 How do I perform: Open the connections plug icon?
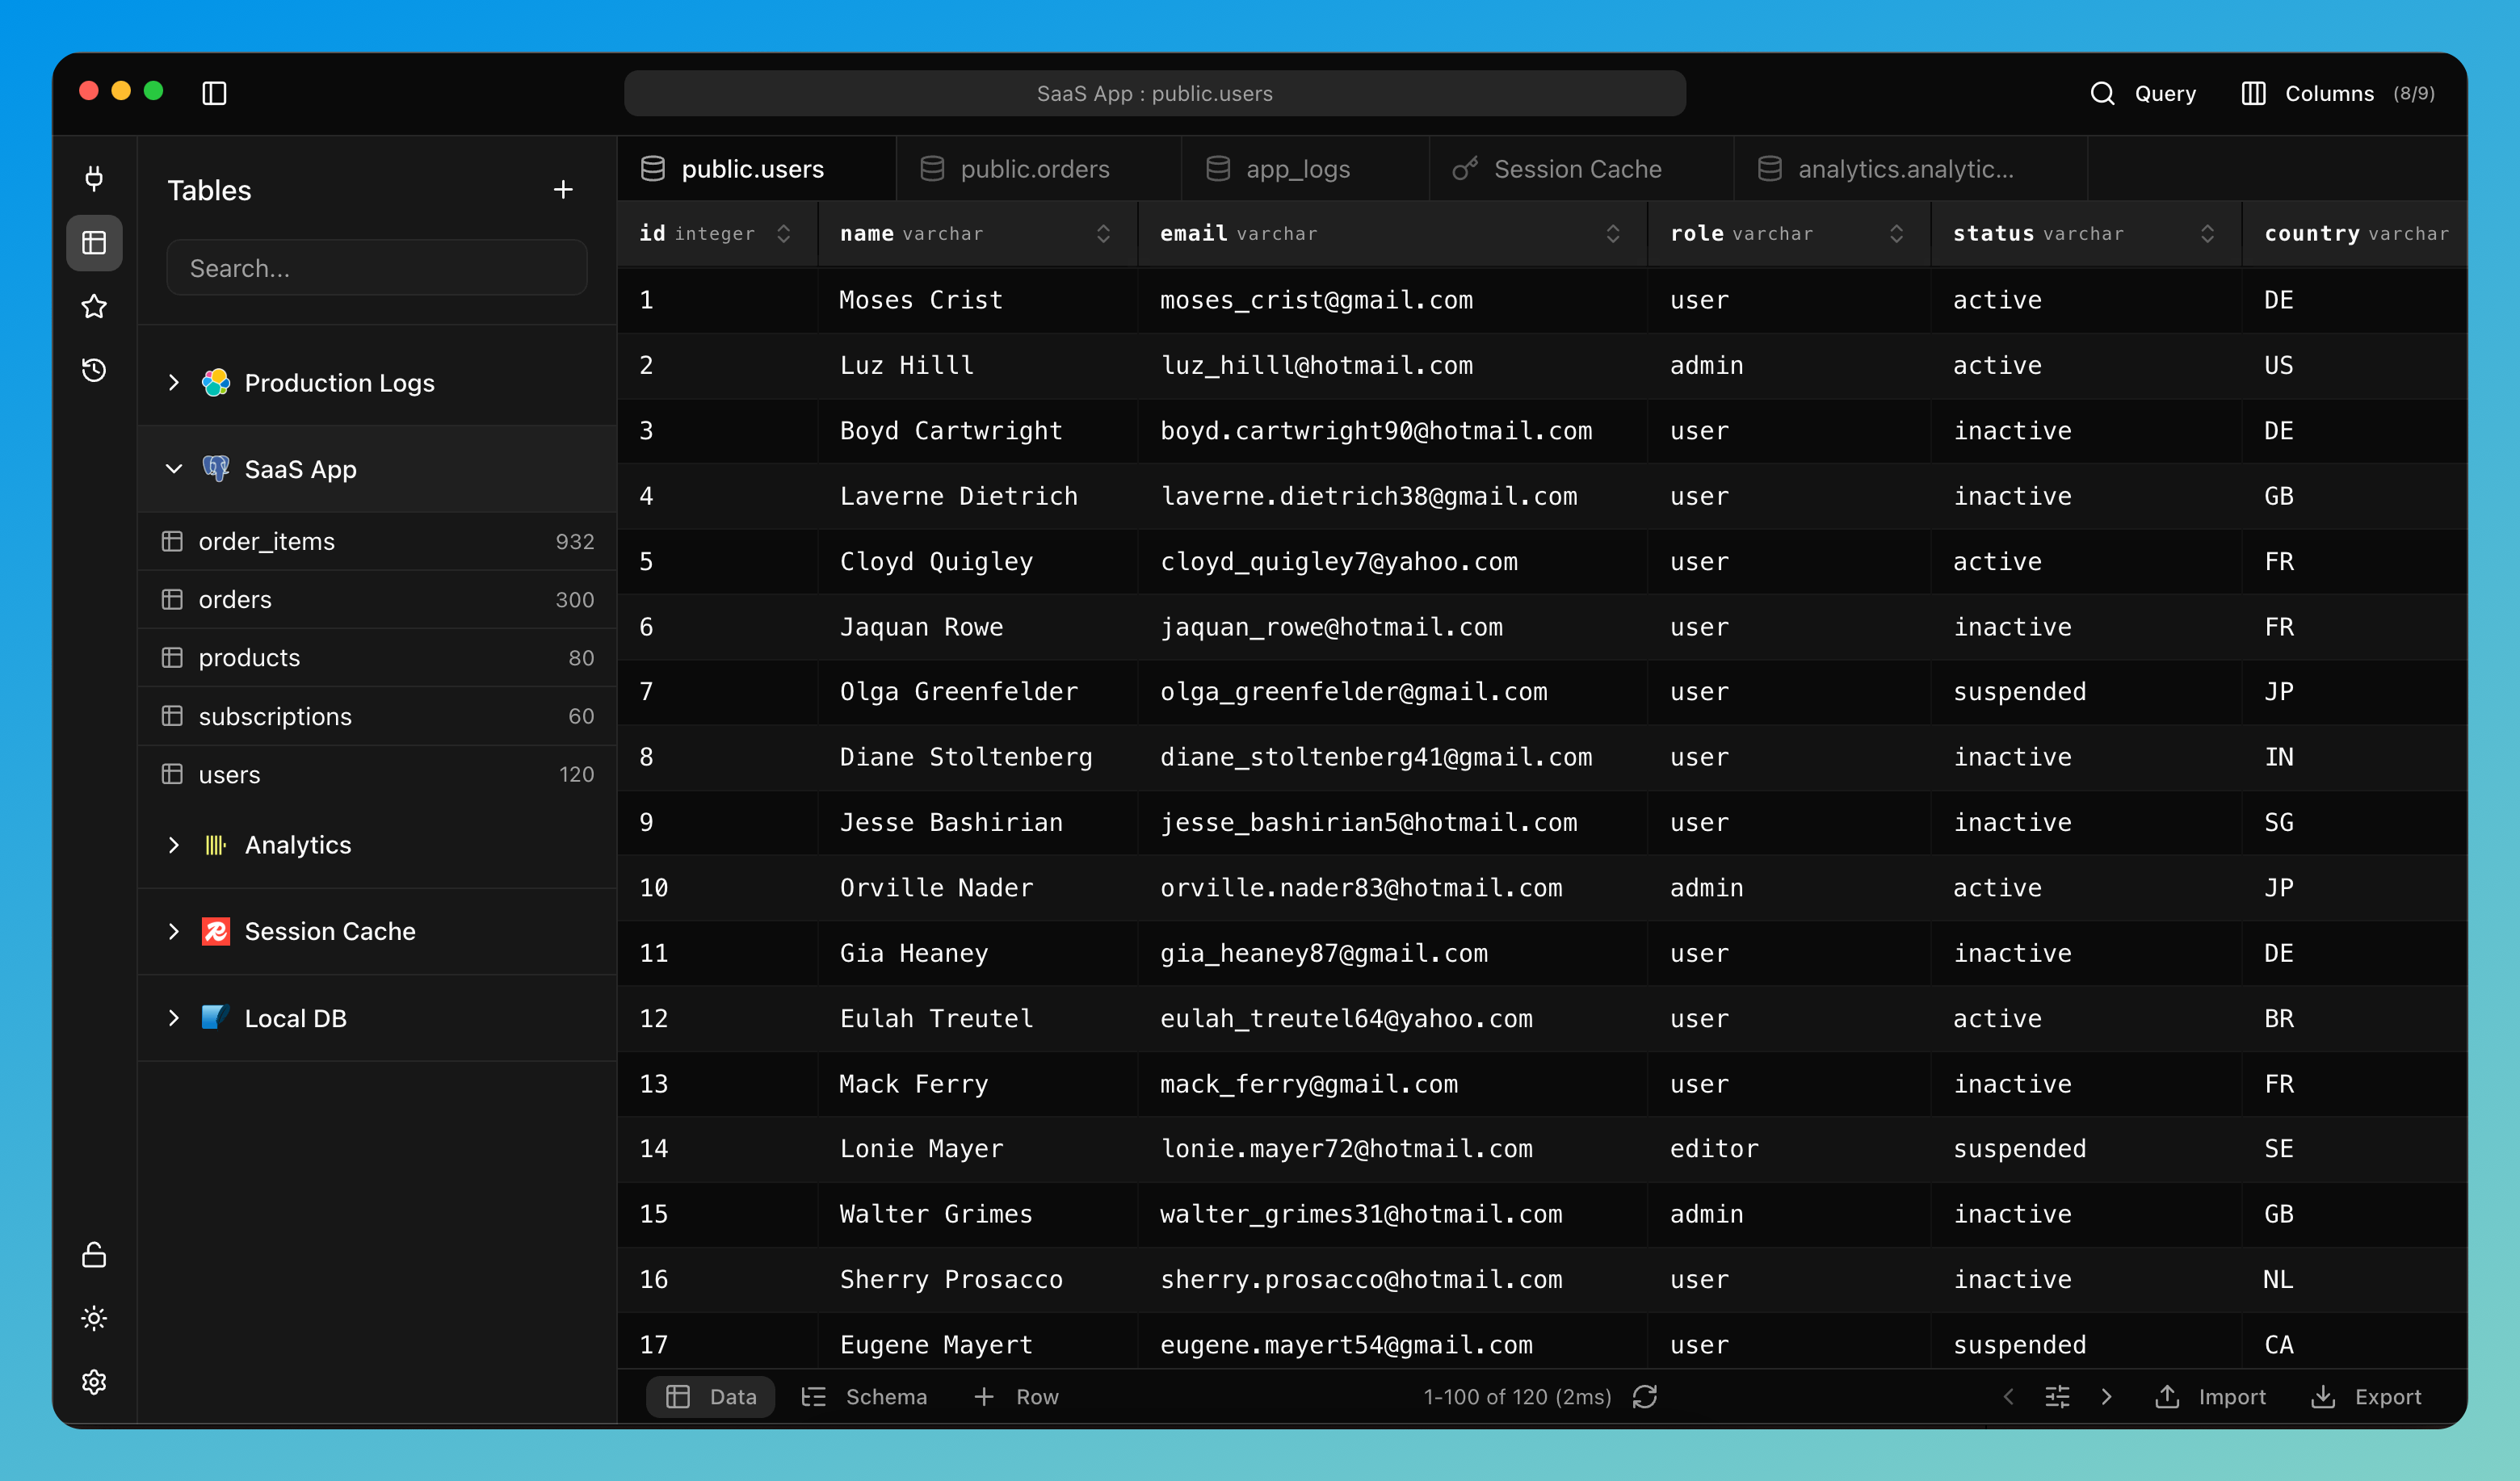[x=94, y=178]
